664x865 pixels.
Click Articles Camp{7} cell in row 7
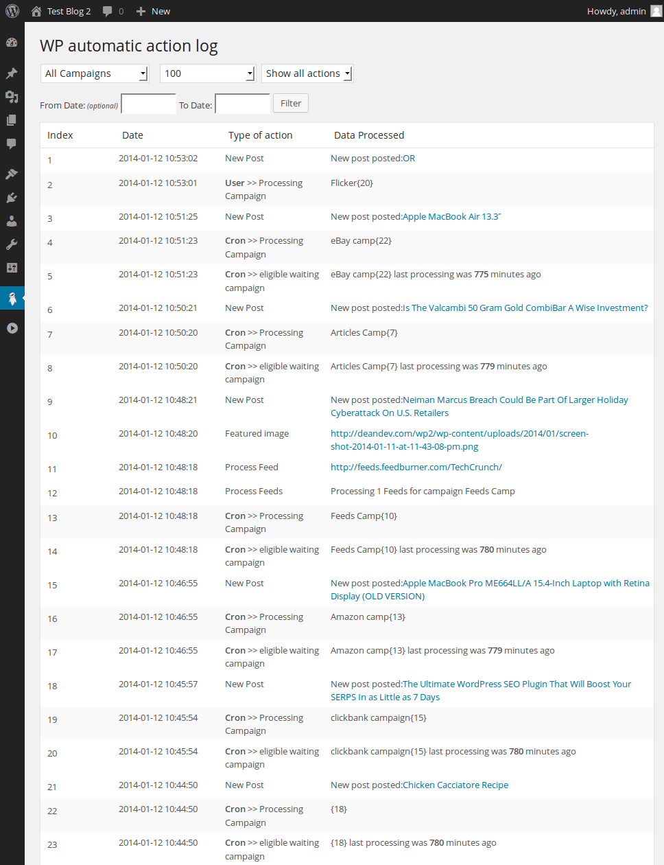point(364,333)
